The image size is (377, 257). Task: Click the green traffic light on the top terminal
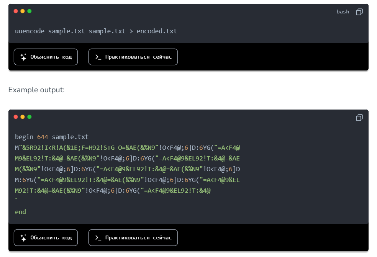coord(28,12)
